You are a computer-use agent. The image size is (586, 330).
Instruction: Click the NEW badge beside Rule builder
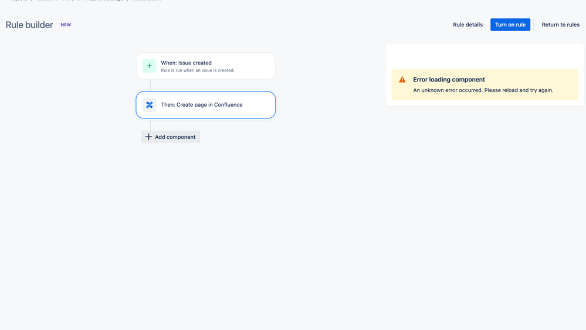click(x=66, y=25)
